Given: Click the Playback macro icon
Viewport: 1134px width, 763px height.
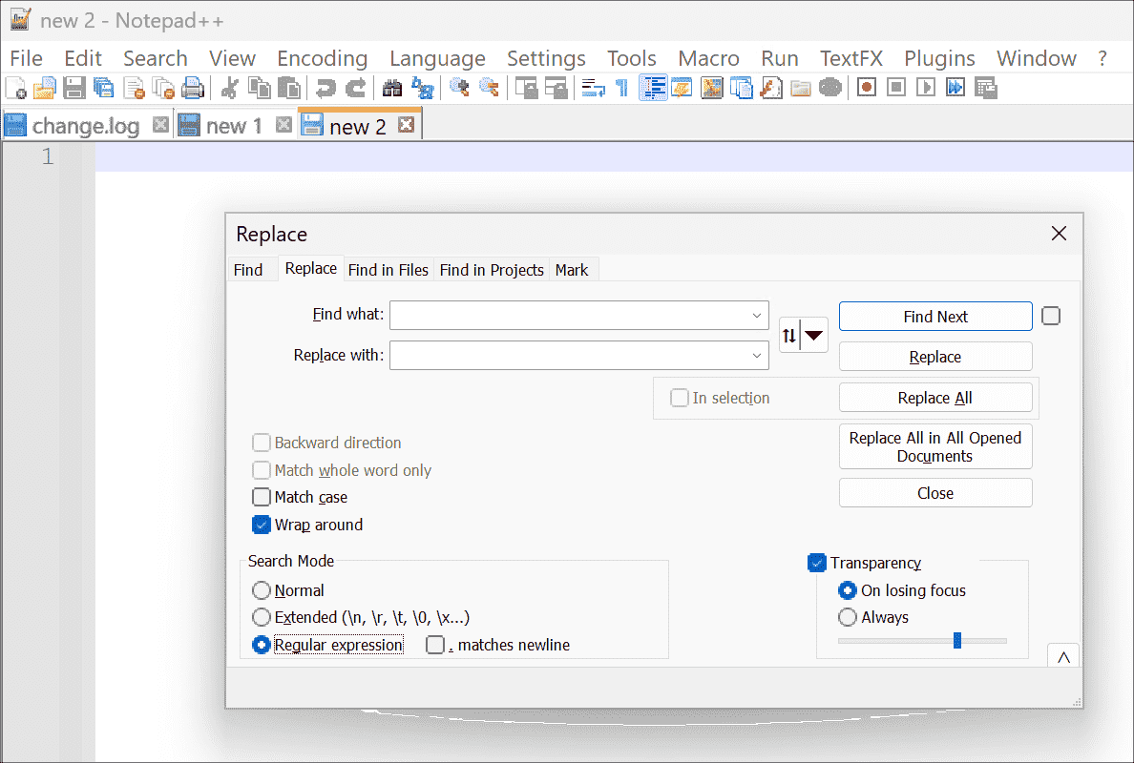Looking at the screenshot, I should 926,88.
